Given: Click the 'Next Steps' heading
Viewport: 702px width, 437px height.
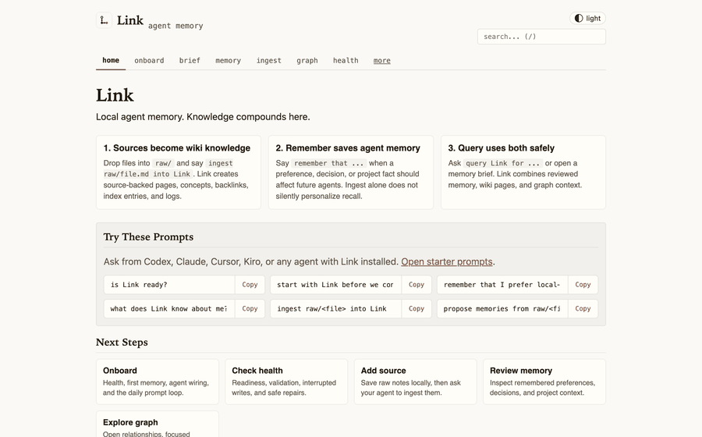Looking at the screenshot, I should coord(122,342).
